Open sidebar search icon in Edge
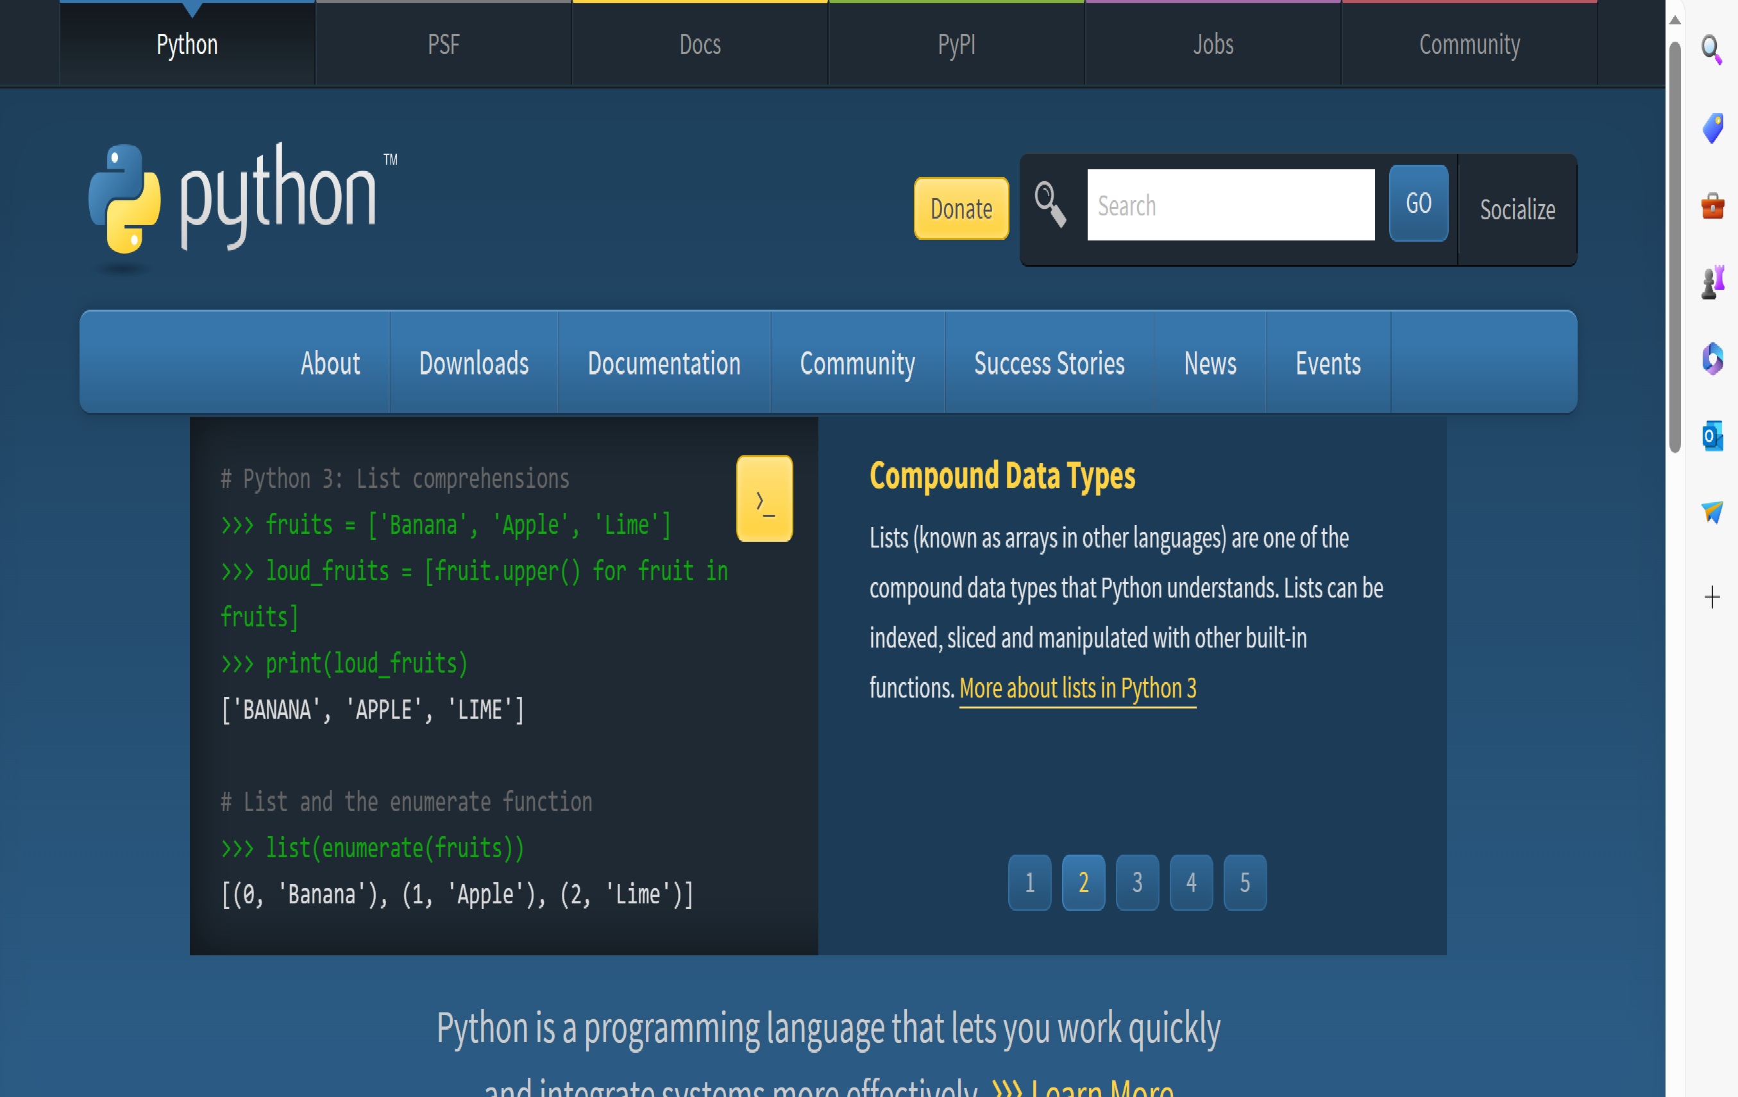1738x1097 pixels. 1712,49
